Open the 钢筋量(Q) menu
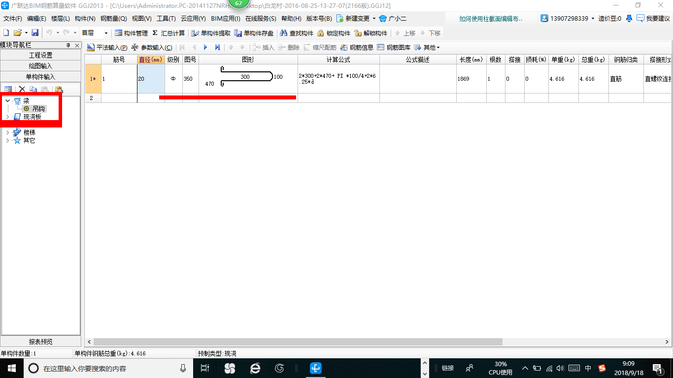673x378 pixels. click(114, 18)
